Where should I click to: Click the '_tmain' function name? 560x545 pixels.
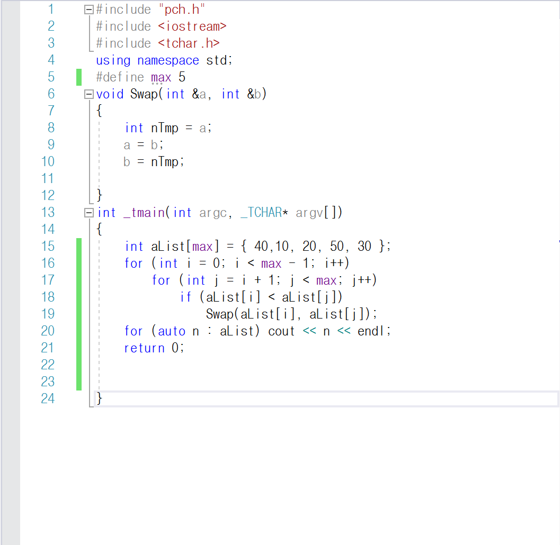144,213
